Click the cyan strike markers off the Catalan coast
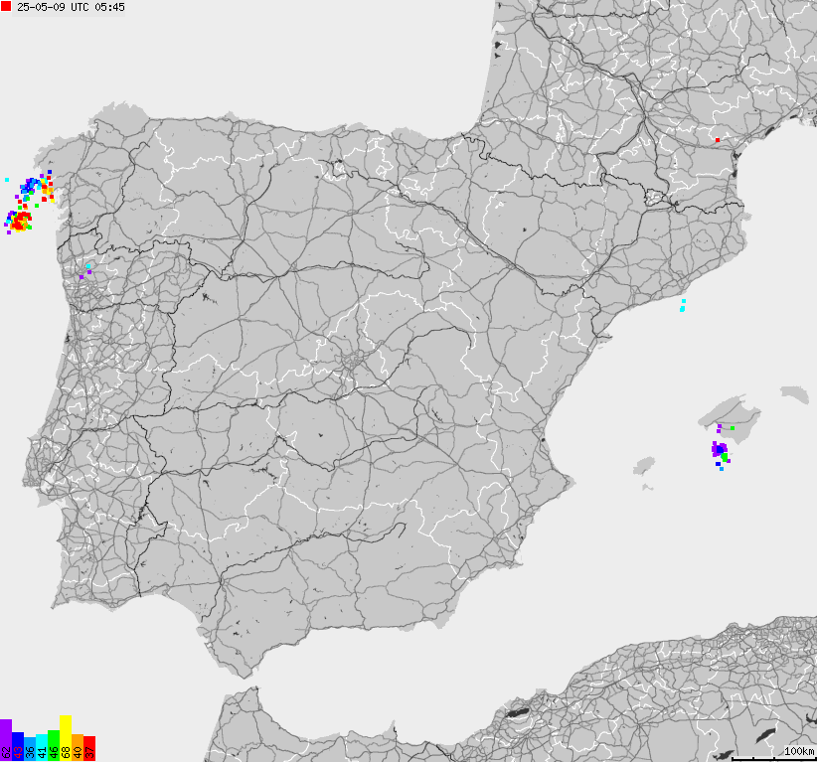The width and height of the screenshot is (817, 762). [x=683, y=306]
